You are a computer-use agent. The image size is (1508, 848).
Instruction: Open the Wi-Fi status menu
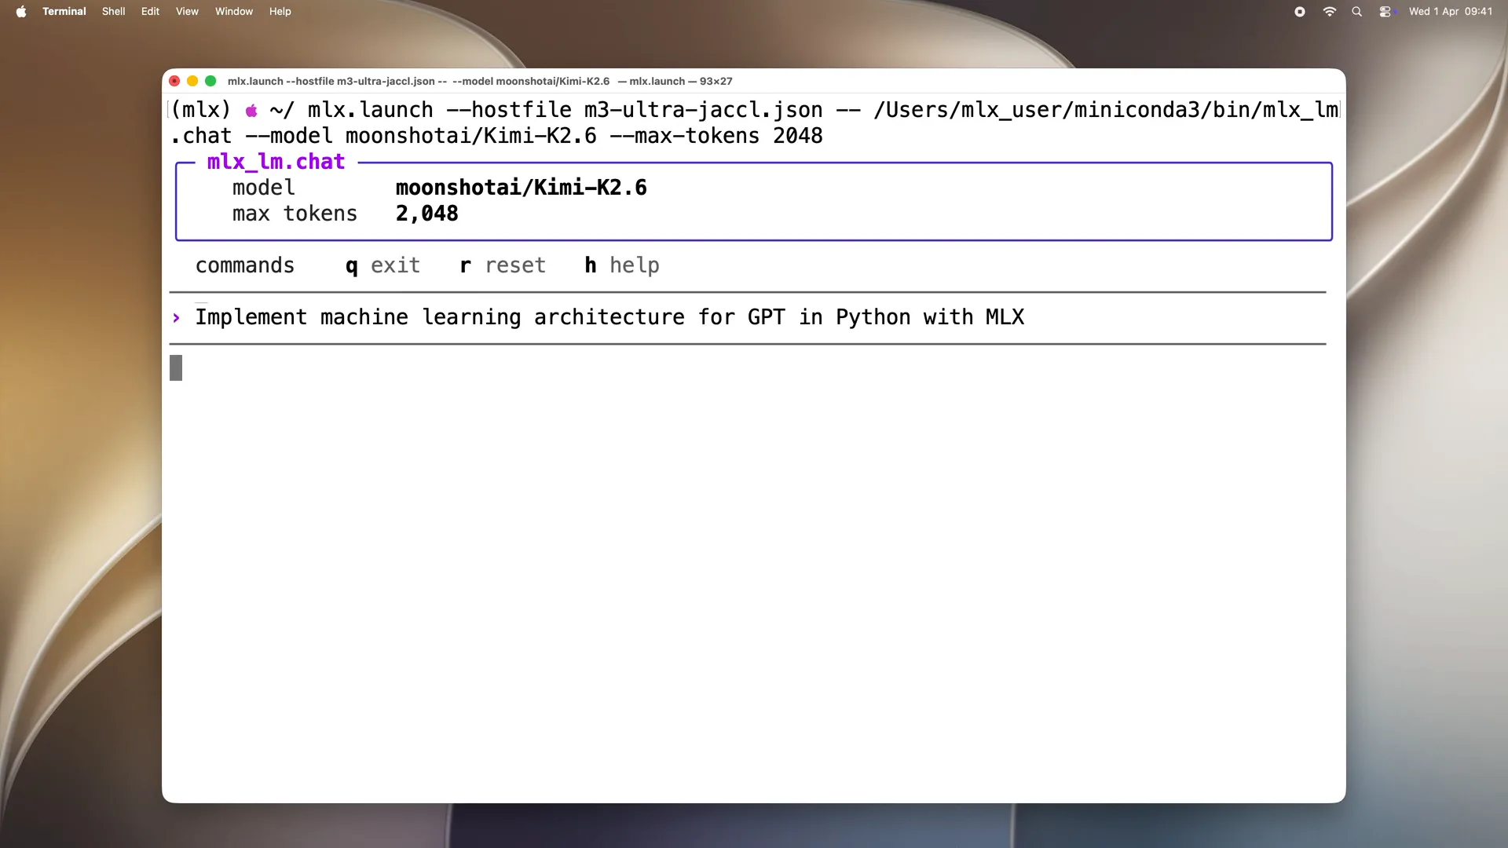click(x=1329, y=11)
